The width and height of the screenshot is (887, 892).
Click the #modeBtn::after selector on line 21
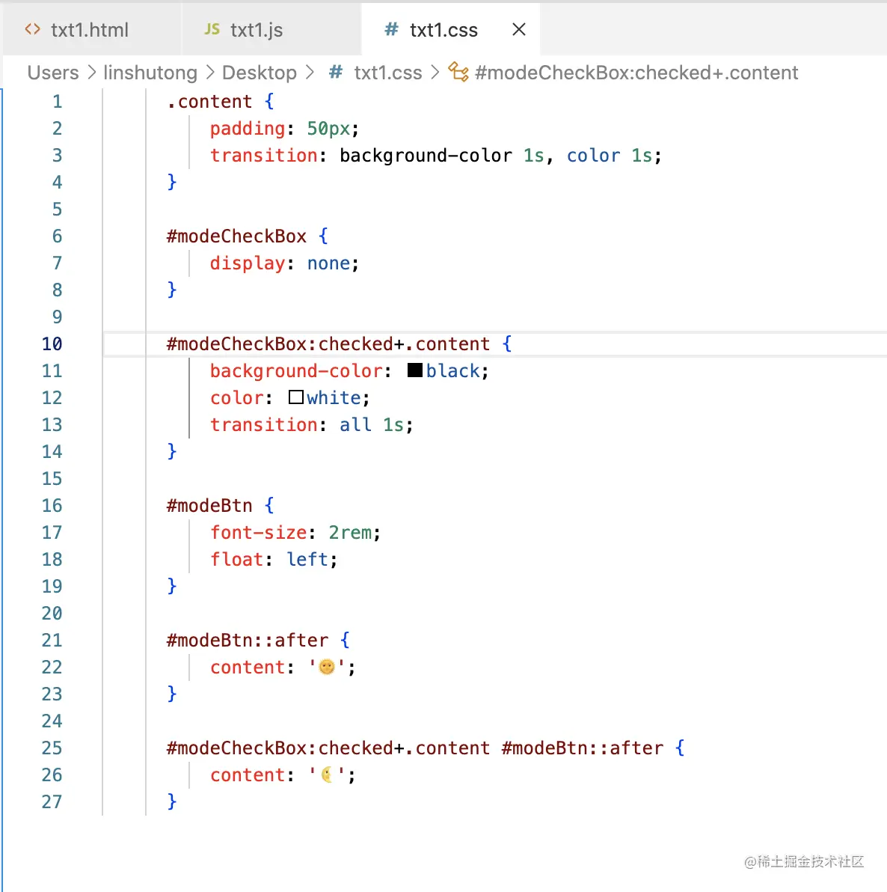click(248, 640)
